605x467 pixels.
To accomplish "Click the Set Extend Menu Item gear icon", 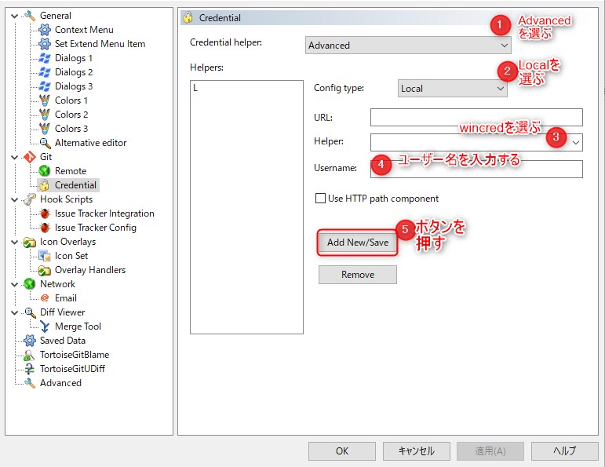I will 45,44.
